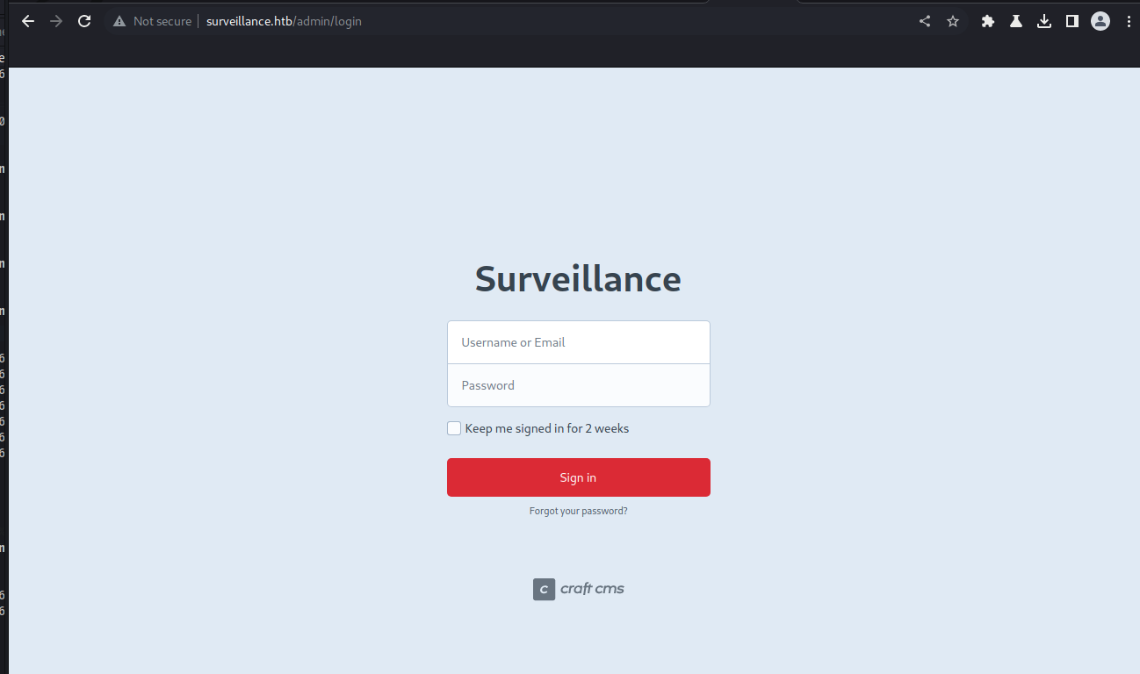Image resolution: width=1140 pixels, height=674 pixels.
Task: Click the browser forward arrow
Action: (56, 21)
